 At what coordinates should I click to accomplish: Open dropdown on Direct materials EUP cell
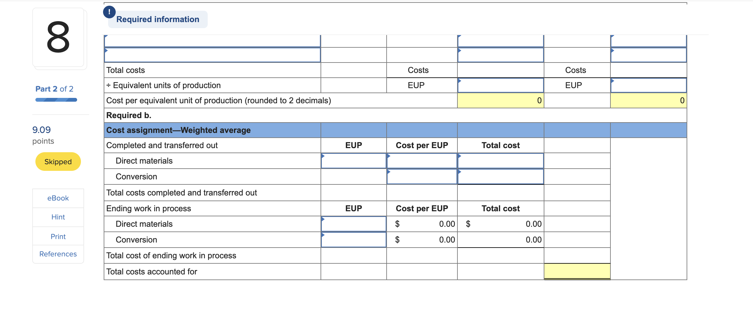click(x=323, y=156)
